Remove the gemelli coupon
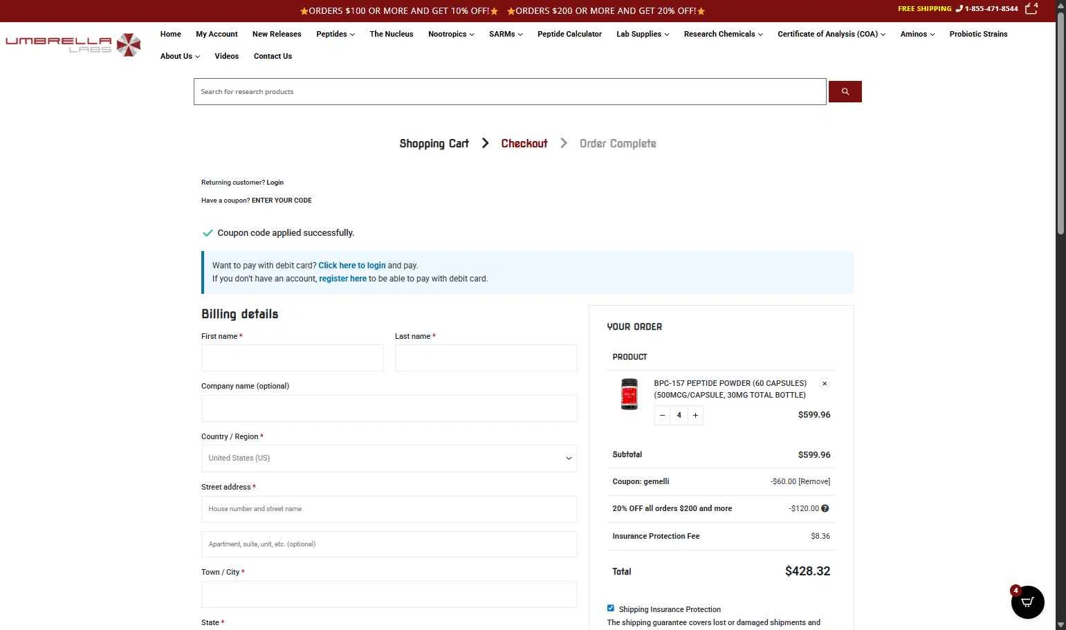Viewport: 1066px width, 630px height. point(814,481)
